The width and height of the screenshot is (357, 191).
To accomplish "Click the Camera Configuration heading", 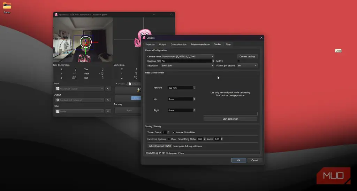I will coord(156,50).
